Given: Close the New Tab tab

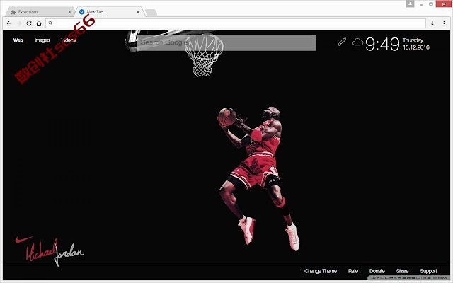Looking at the screenshot, I should pos(138,12).
